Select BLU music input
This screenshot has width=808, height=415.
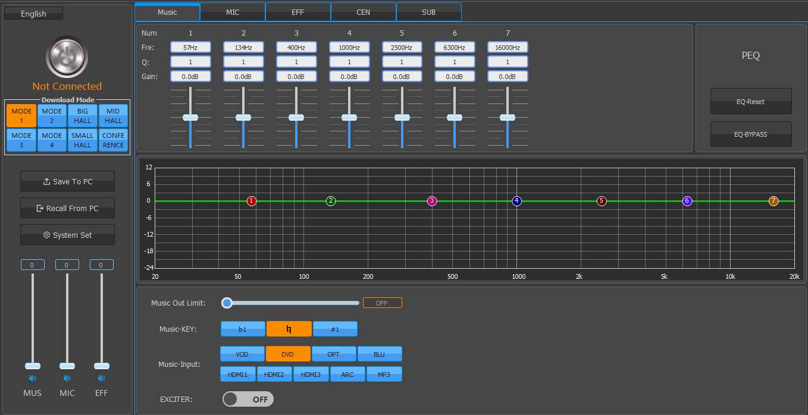pyautogui.click(x=380, y=354)
